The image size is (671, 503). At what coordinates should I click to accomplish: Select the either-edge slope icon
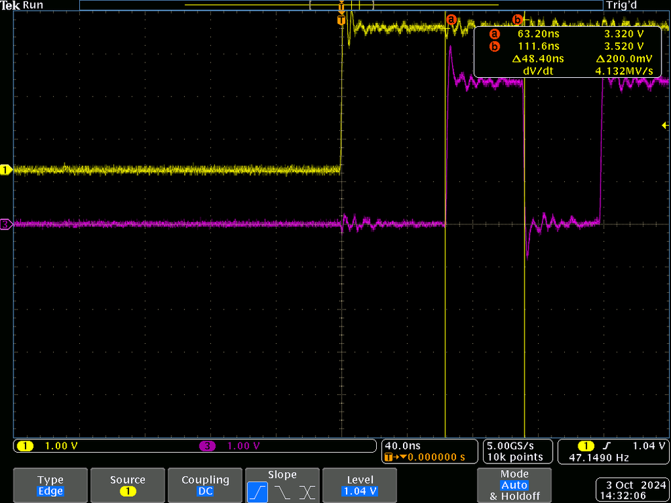point(306,492)
